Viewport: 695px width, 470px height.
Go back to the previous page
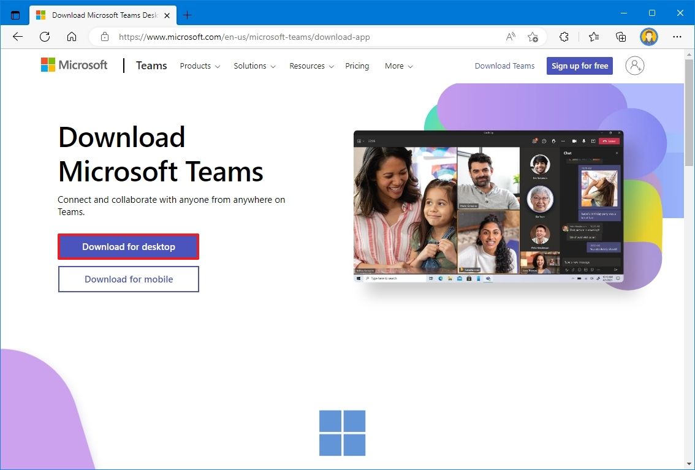tap(17, 37)
